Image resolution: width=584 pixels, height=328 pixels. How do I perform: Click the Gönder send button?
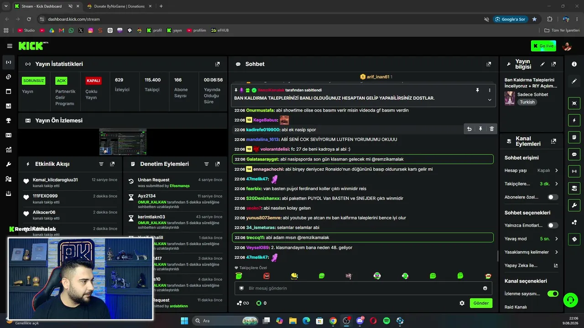[481, 303]
